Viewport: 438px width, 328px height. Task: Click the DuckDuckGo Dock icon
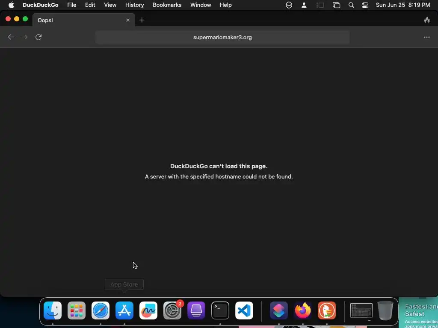tap(327, 310)
